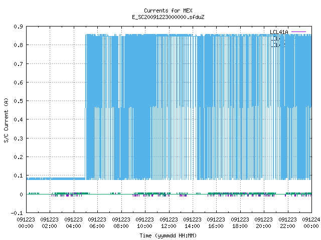The image size is (321, 240).
Task: Click the 'S/C Current (A)' axis label
Action: click(7, 120)
